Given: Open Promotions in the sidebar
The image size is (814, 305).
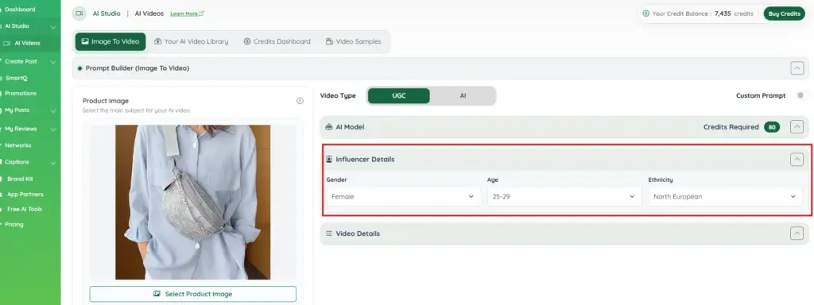Looking at the screenshot, I should pos(20,94).
